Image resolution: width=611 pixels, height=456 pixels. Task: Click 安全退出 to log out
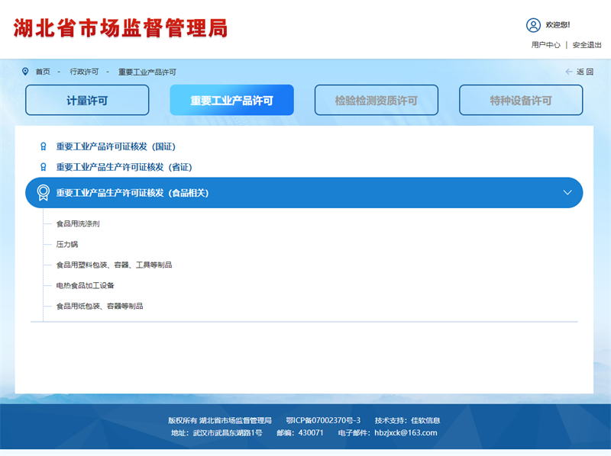point(587,45)
